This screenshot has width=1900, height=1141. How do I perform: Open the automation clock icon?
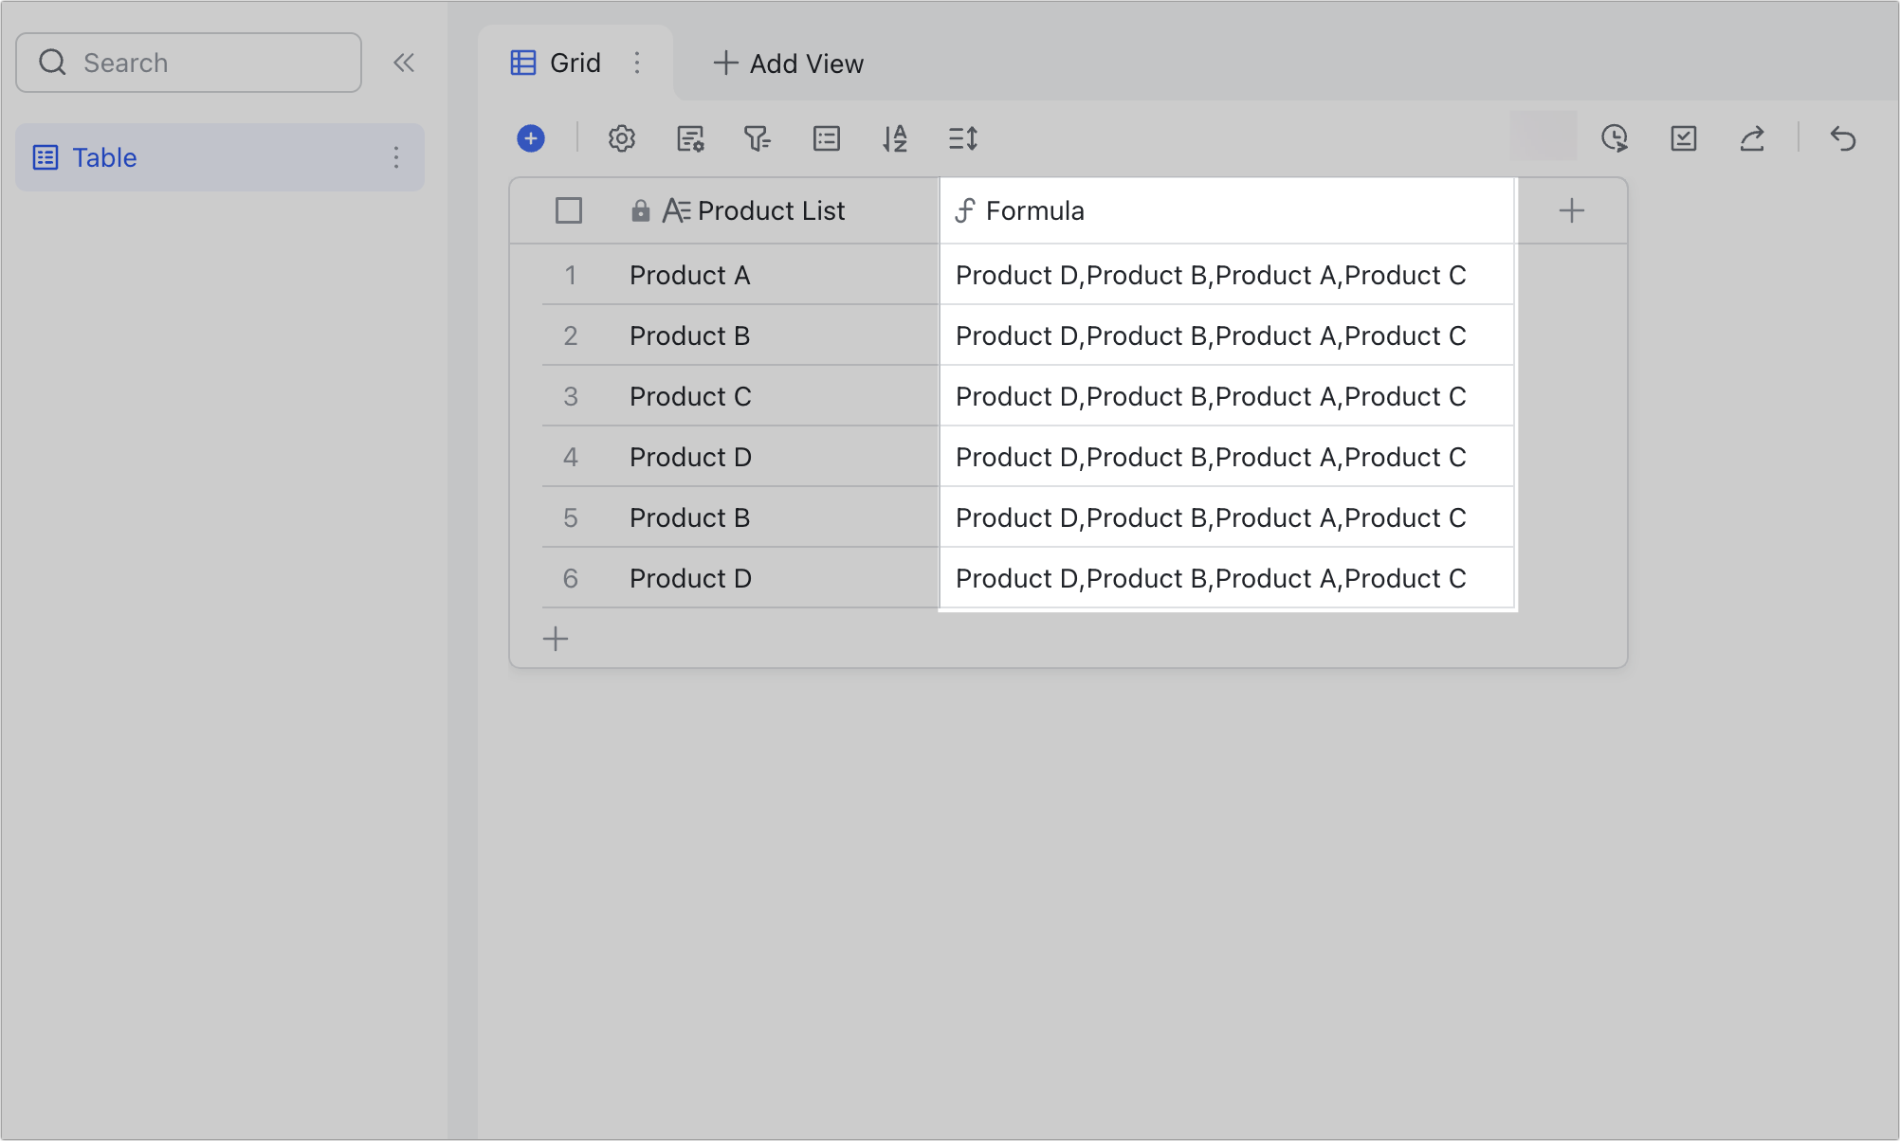(1615, 138)
